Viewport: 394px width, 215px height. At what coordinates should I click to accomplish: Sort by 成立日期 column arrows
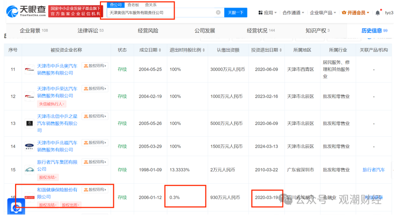(160, 50)
